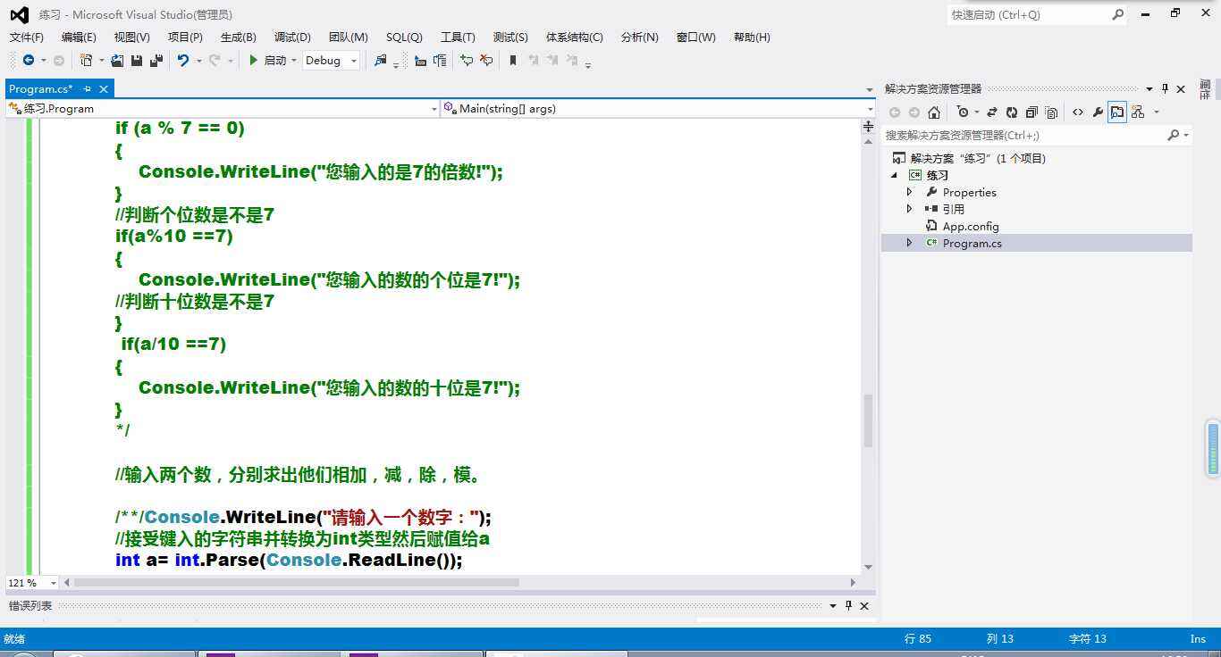
Task: Click the increase line indent icon
Action: [x=440, y=61]
